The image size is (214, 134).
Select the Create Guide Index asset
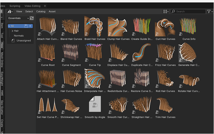142,28
